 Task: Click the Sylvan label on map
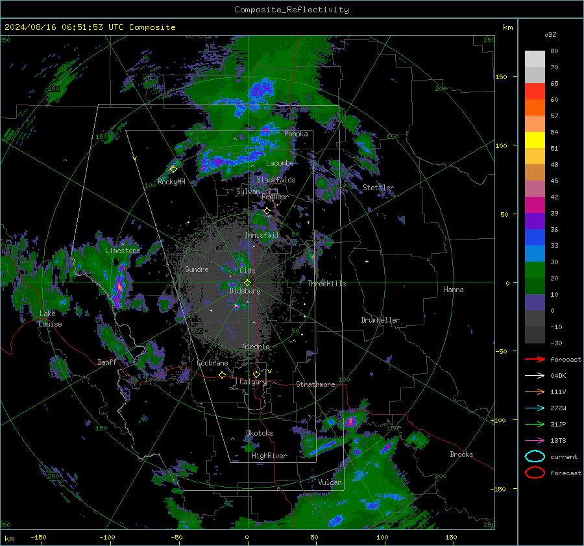[248, 192]
